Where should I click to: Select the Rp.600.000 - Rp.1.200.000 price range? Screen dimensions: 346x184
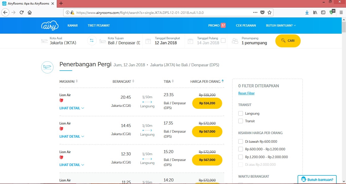[241, 149]
